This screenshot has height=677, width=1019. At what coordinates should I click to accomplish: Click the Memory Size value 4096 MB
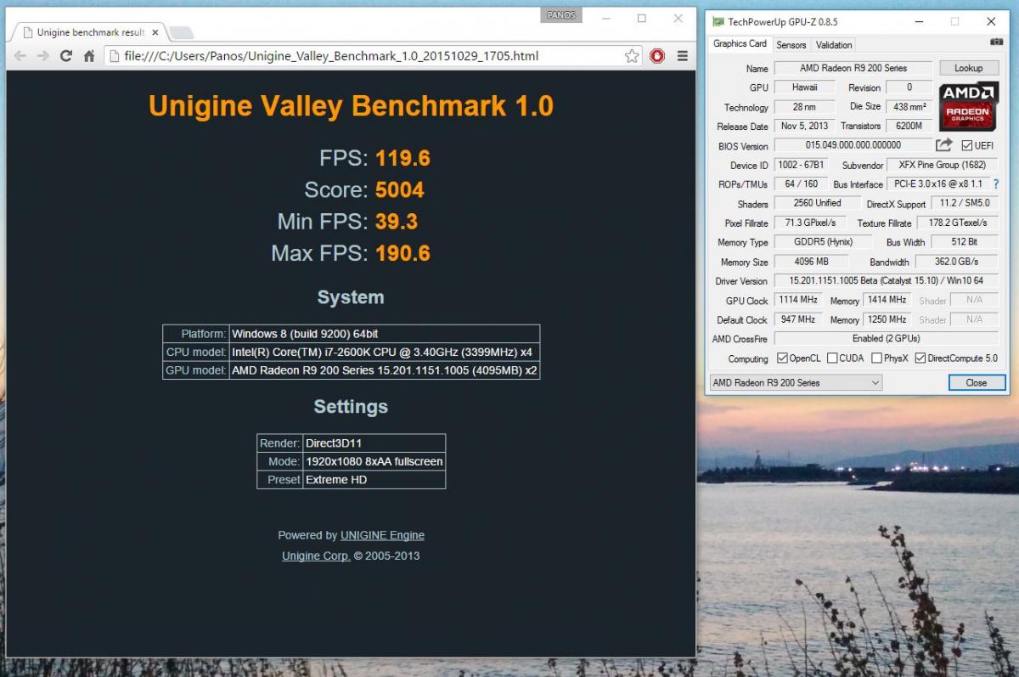810,262
